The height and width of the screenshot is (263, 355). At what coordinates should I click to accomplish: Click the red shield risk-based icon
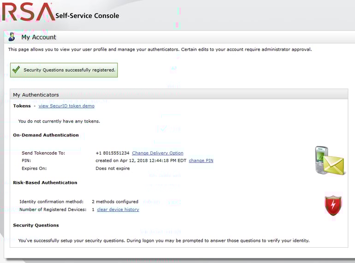point(332,205)
